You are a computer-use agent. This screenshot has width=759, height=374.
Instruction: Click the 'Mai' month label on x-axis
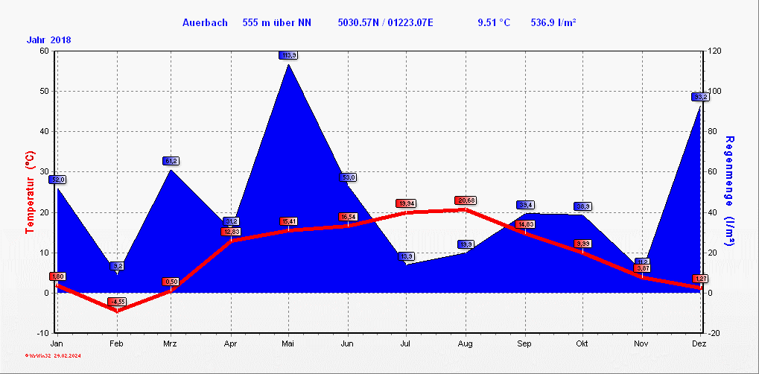(x=288, y=343)
